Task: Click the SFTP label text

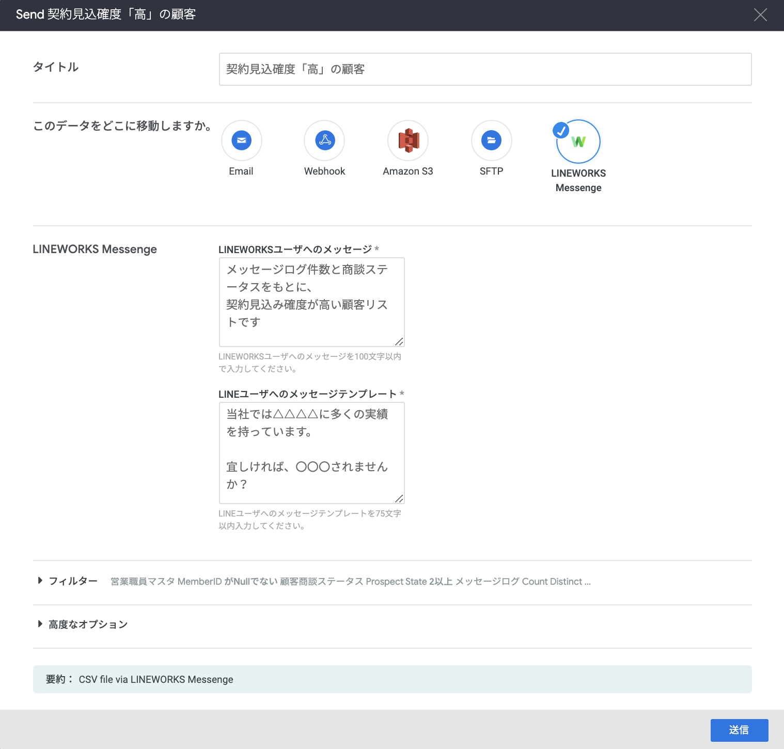Action: [x=491, y=171]
